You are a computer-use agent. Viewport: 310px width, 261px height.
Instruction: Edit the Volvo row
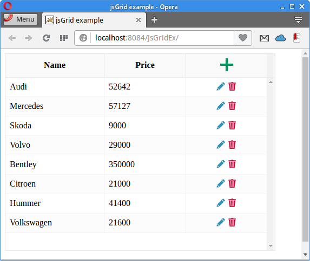tap(221, 145)
